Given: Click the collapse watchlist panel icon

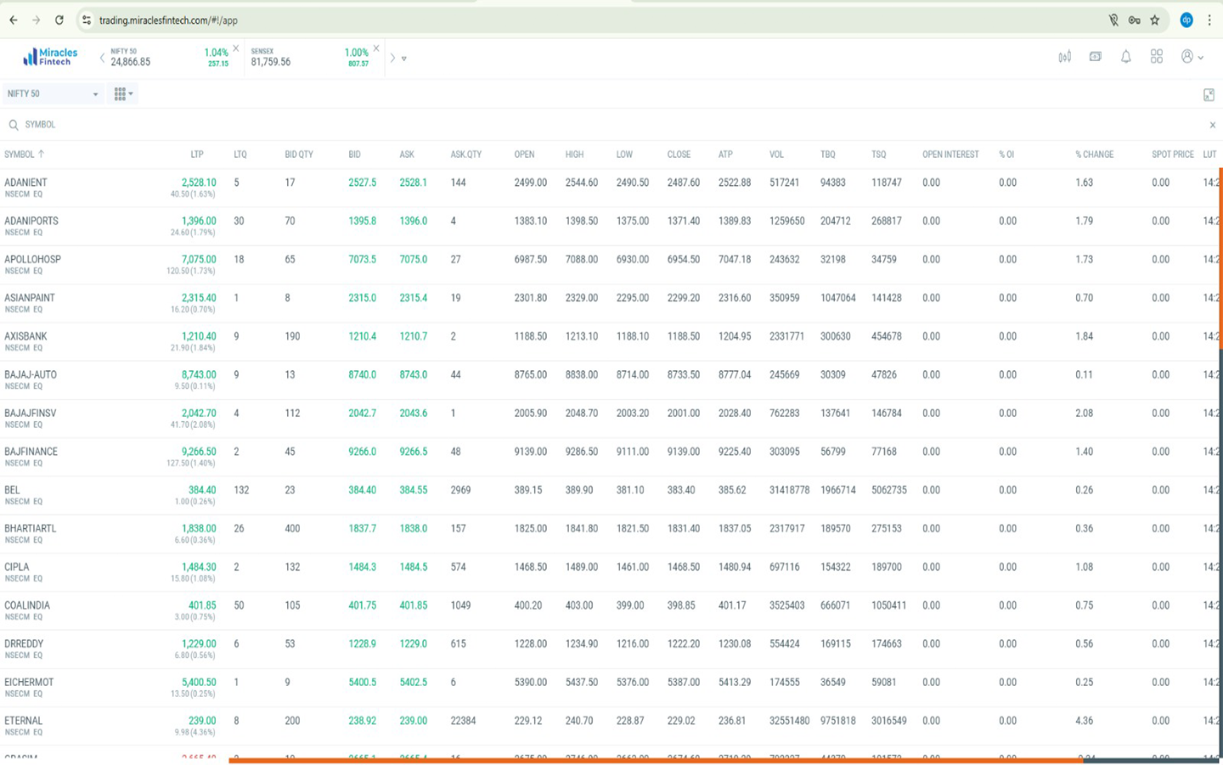Looking at the screenshot, I should [x=1209, y=95].
